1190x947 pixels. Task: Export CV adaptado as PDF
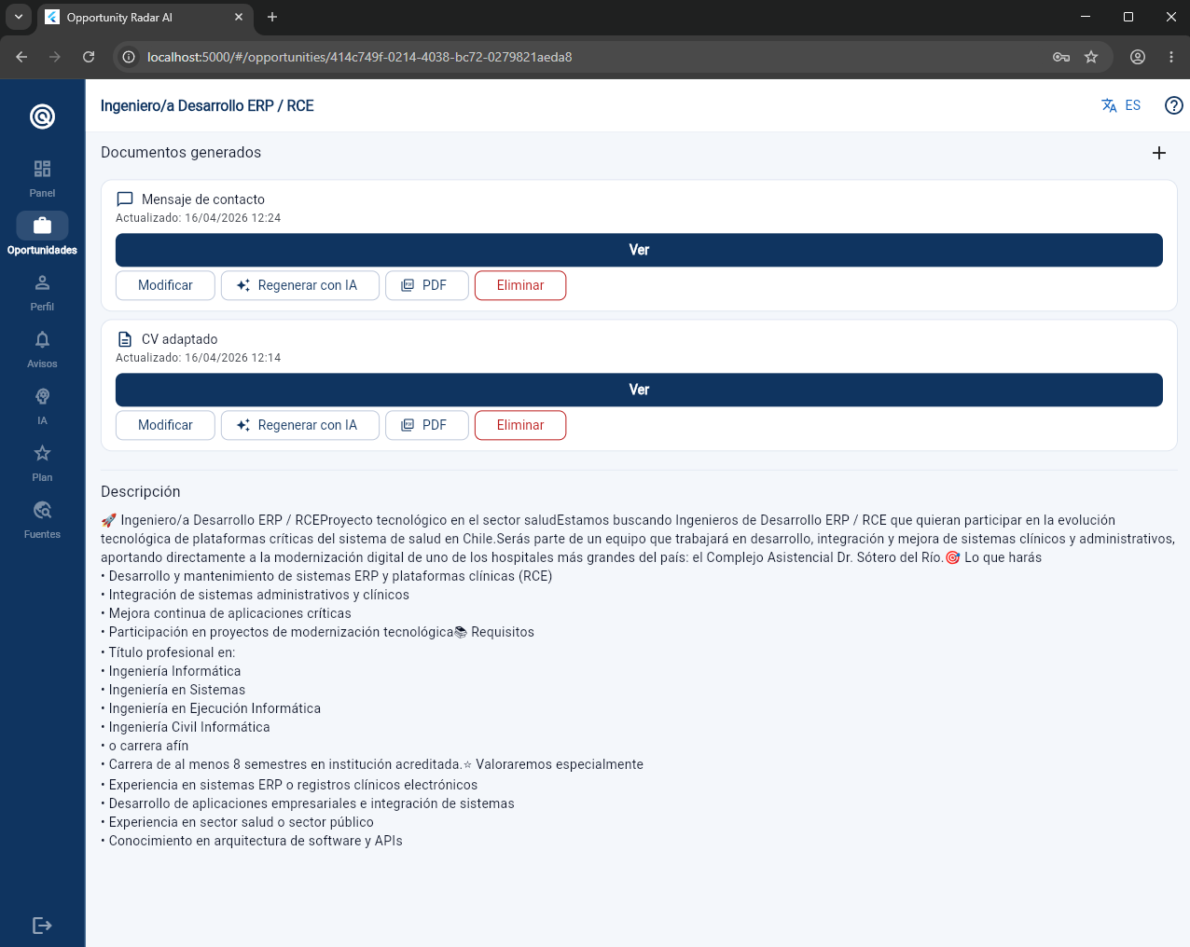coord(427,425)
